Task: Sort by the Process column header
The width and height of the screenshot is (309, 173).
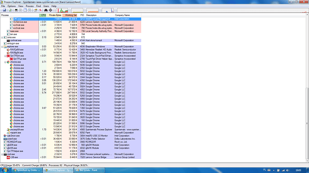Action: 20,15
